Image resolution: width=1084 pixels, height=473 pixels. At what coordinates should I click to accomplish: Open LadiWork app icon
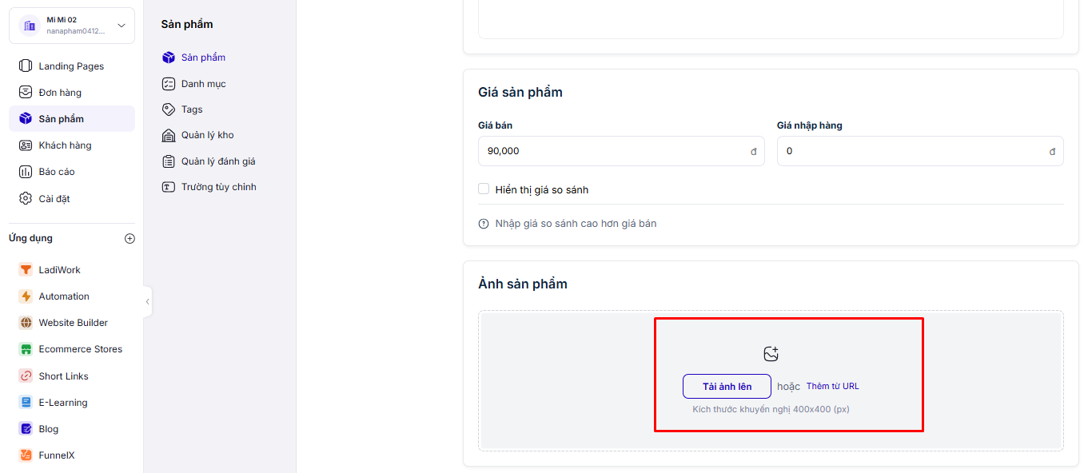pos(26,270)
